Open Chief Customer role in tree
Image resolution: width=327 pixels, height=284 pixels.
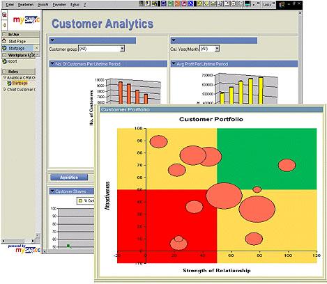pyautogui.click(x=20, y=89)
